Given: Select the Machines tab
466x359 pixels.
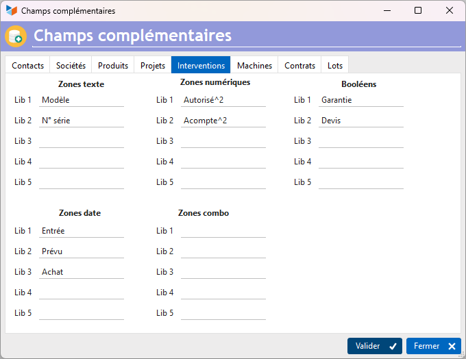Looking at the screenshot, I should (x=254, y=65).
